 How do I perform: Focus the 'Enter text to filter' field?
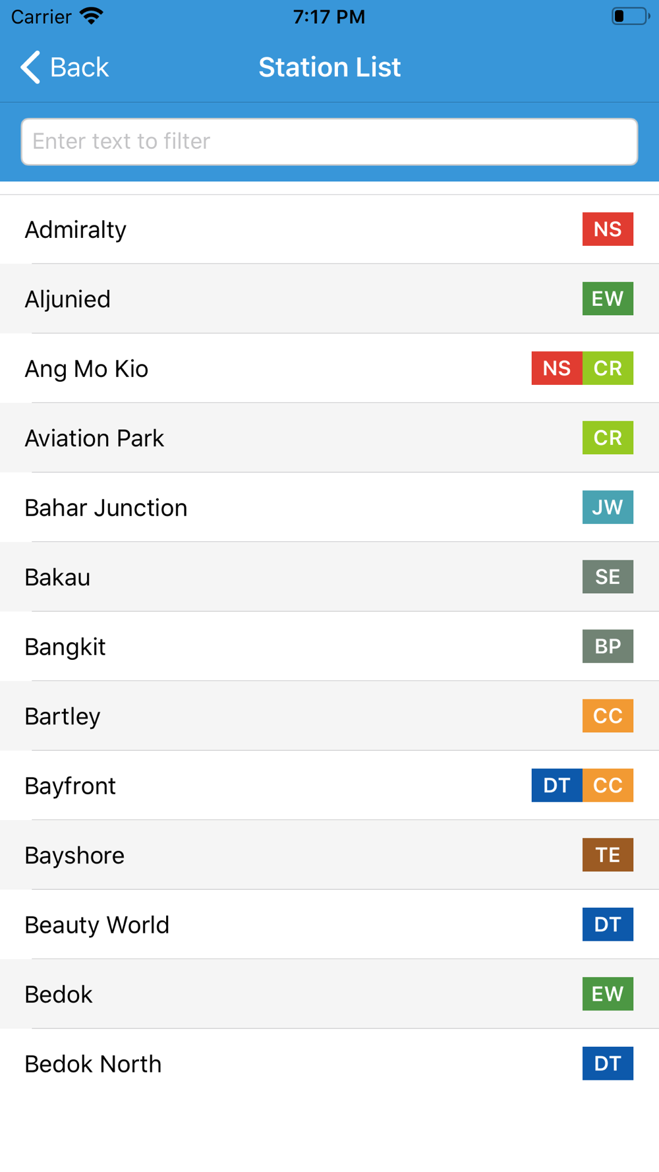329,142
